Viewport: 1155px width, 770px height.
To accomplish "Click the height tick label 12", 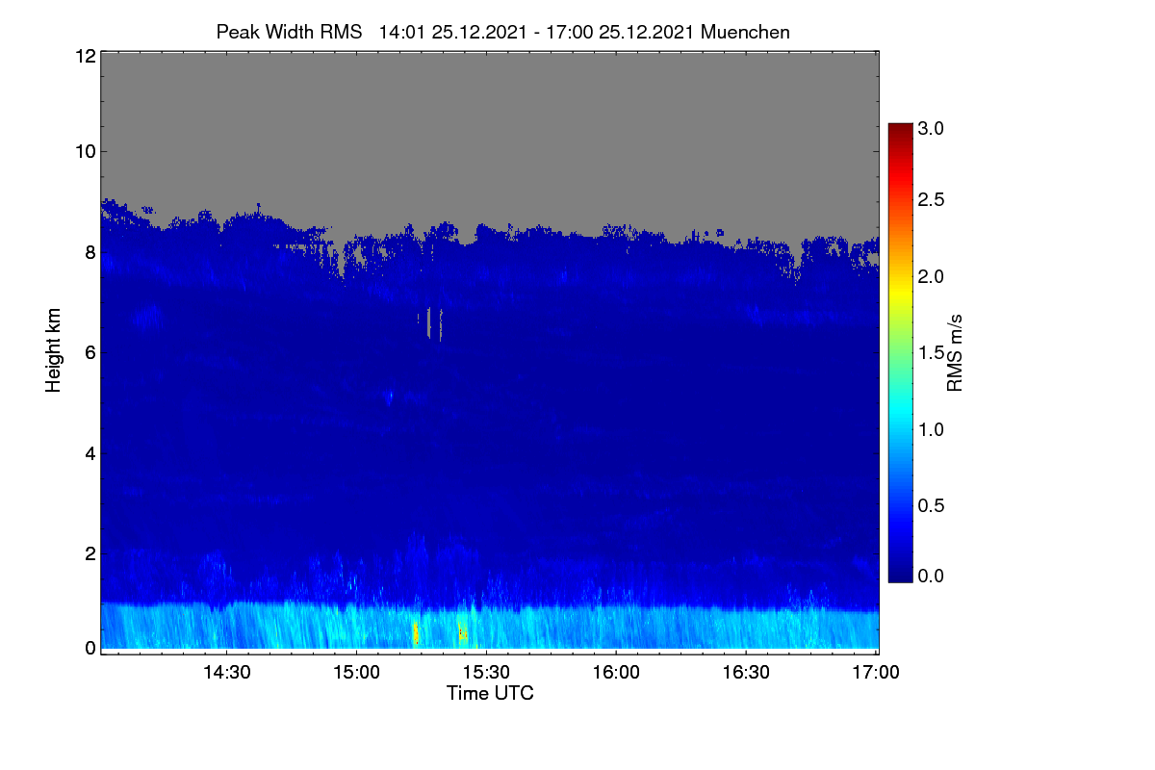I will point(85,56).
